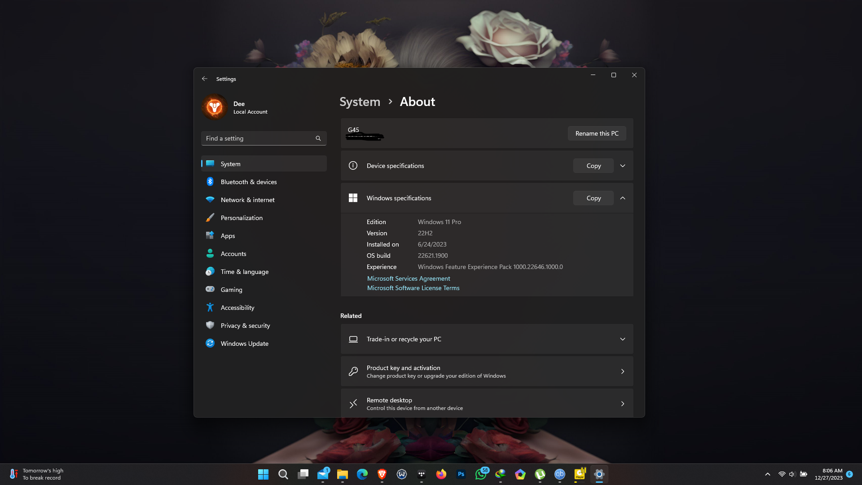
Task: Click the Trade-in laptop icon
Action: tap(353, 339)
